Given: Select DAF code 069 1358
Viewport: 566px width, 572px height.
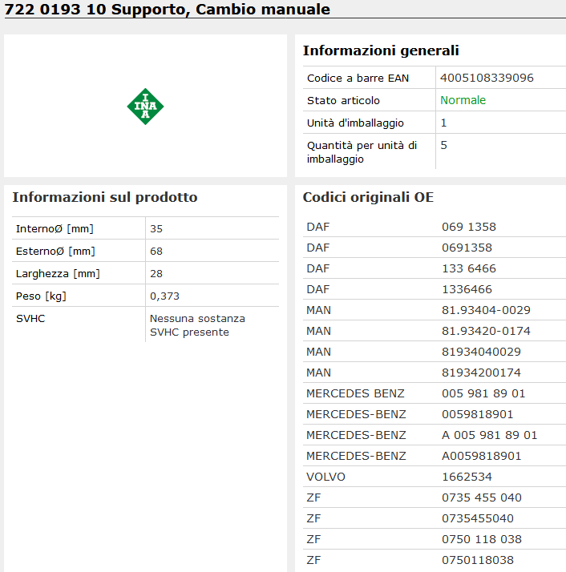Looking at the screenshot, I should (x=469, y=227).
